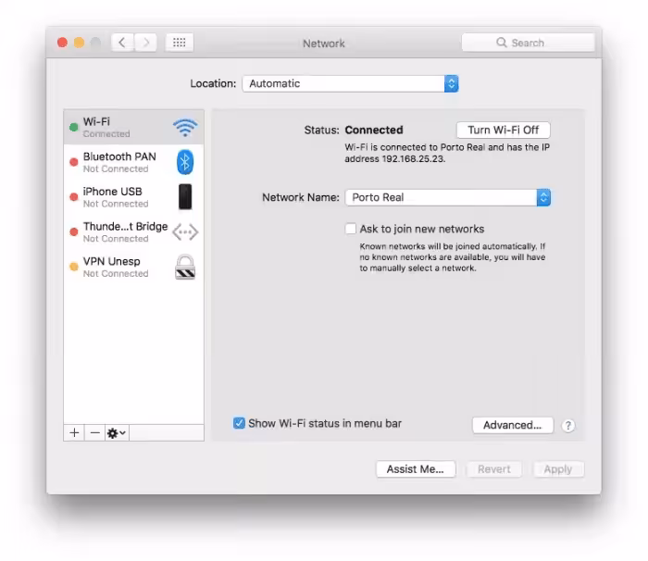Click the red close window button
The image size is (648, 561).
[62, 43]
